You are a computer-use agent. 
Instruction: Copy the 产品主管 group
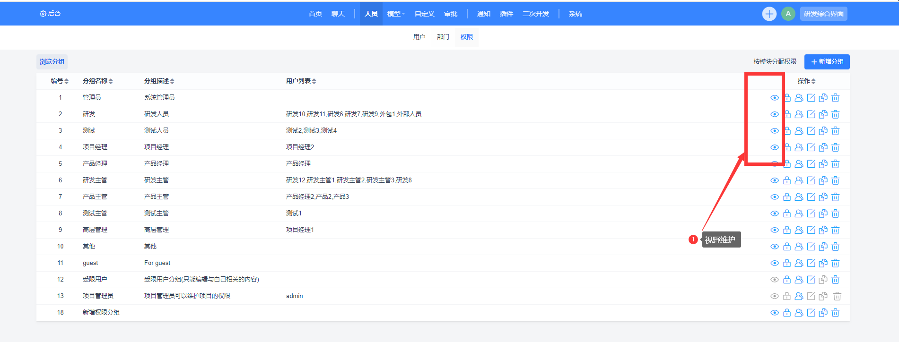coord(823,197)
